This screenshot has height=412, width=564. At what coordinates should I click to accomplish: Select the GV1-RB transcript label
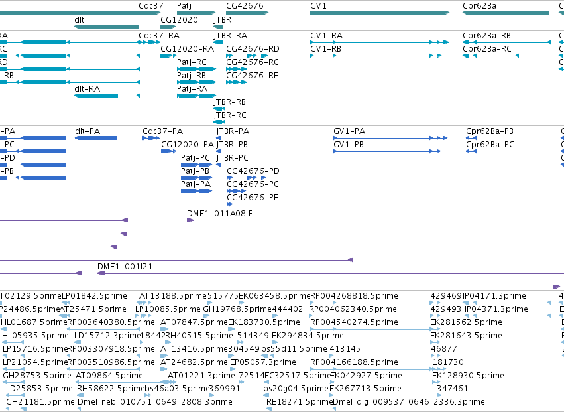[x=325, y=48]
